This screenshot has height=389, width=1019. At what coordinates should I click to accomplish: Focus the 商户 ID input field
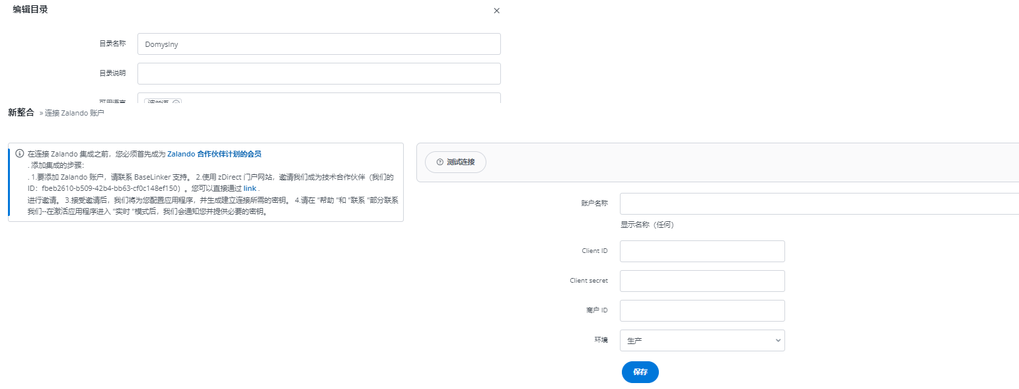click(x=702, y=310)
